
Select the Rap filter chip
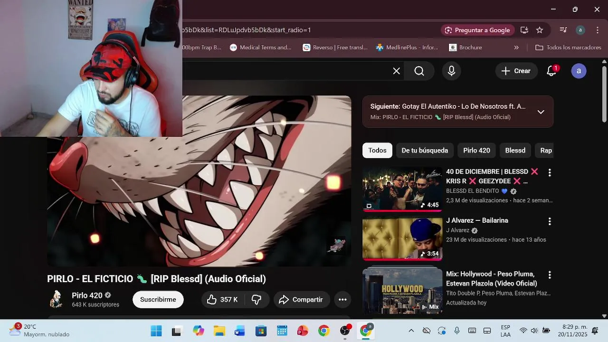pos(546,150)
